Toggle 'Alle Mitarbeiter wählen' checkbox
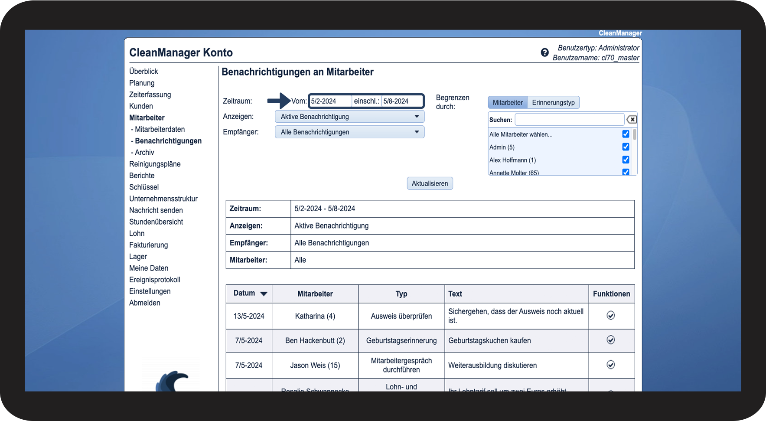 click(x=626, y=134)
